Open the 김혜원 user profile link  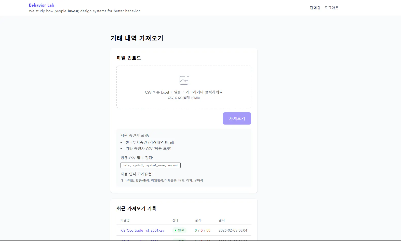point(315,8)
